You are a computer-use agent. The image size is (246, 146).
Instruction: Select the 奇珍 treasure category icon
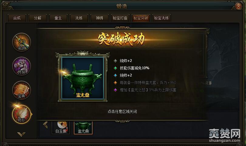click(x=22, y=114)
